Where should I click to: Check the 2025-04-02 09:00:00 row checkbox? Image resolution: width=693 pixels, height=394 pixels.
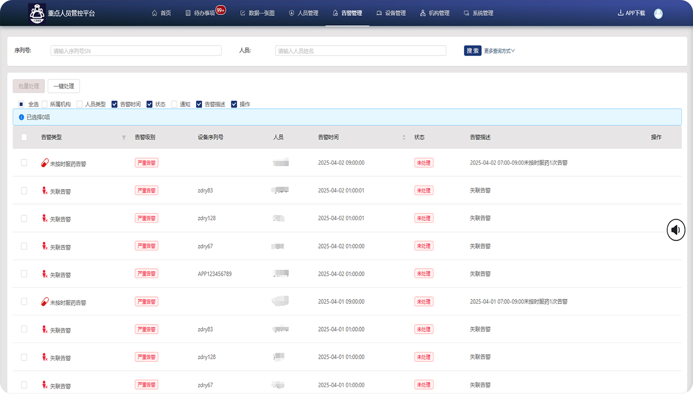24,162
